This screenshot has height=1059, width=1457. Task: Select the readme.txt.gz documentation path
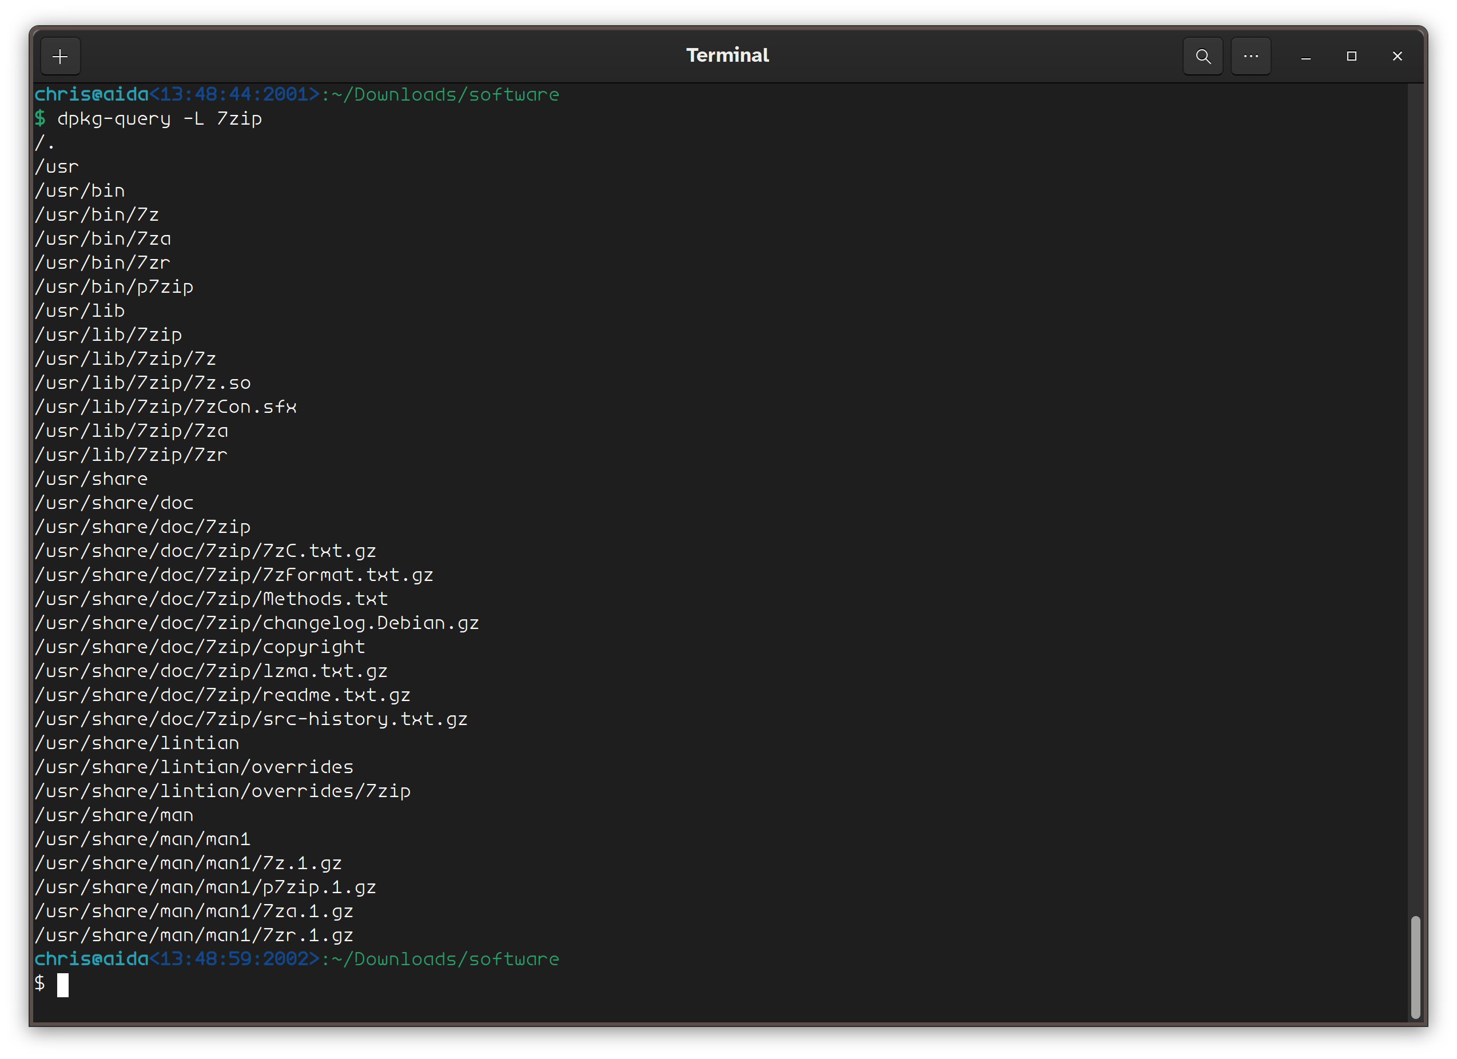223,695
